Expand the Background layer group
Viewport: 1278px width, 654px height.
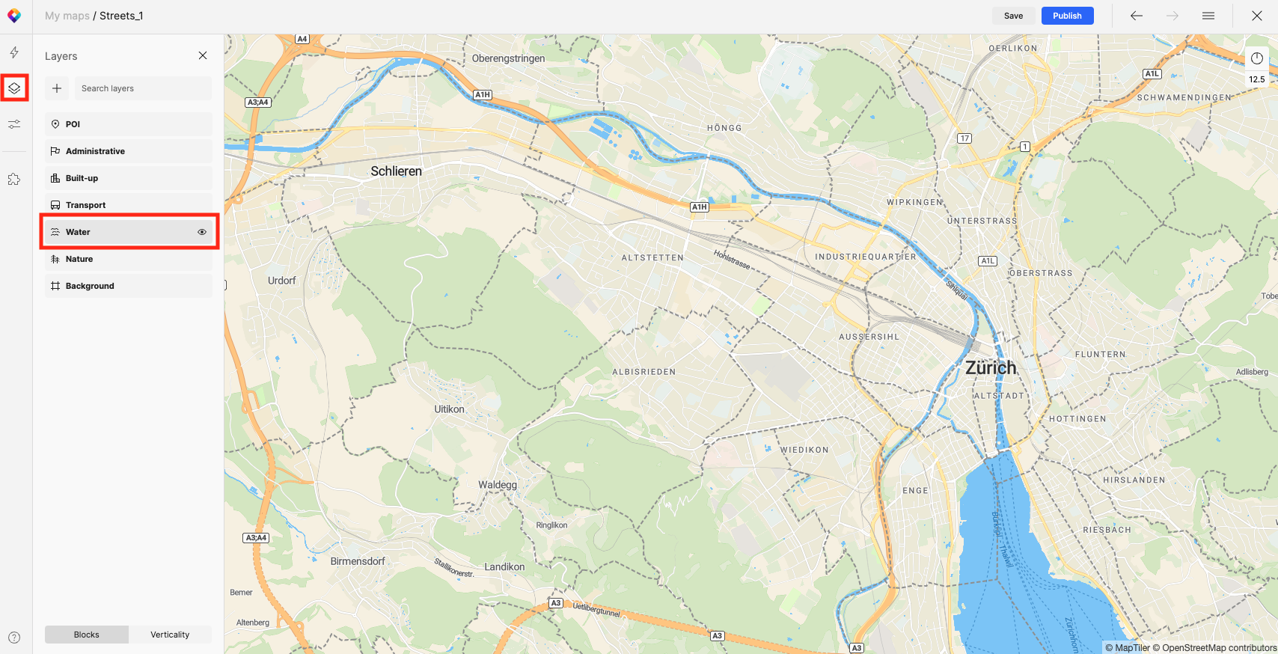tap(129, 286)
